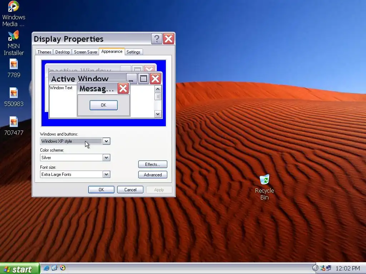Viewport: 366px width, 274px height.
Task: Select the Recycle Bin icon
Action: click(264, 187)
